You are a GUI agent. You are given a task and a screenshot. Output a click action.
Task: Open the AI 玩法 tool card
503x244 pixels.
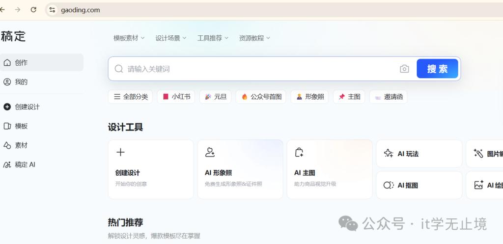tap(419, 153)
